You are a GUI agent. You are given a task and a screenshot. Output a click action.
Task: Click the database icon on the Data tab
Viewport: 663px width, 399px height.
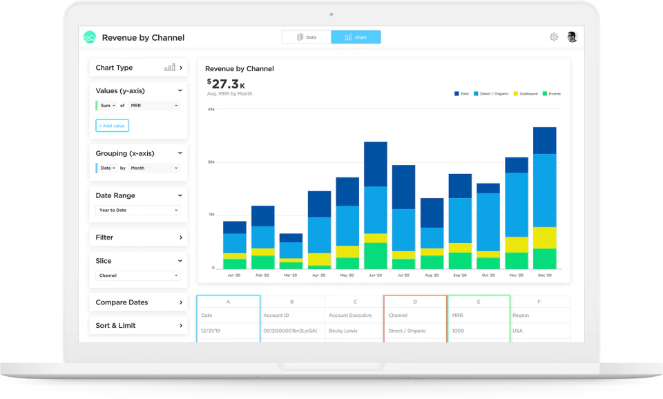300,37
